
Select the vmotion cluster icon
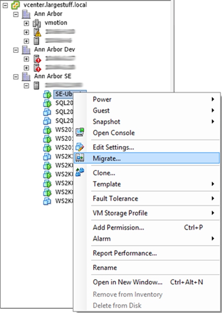(37, 23)
